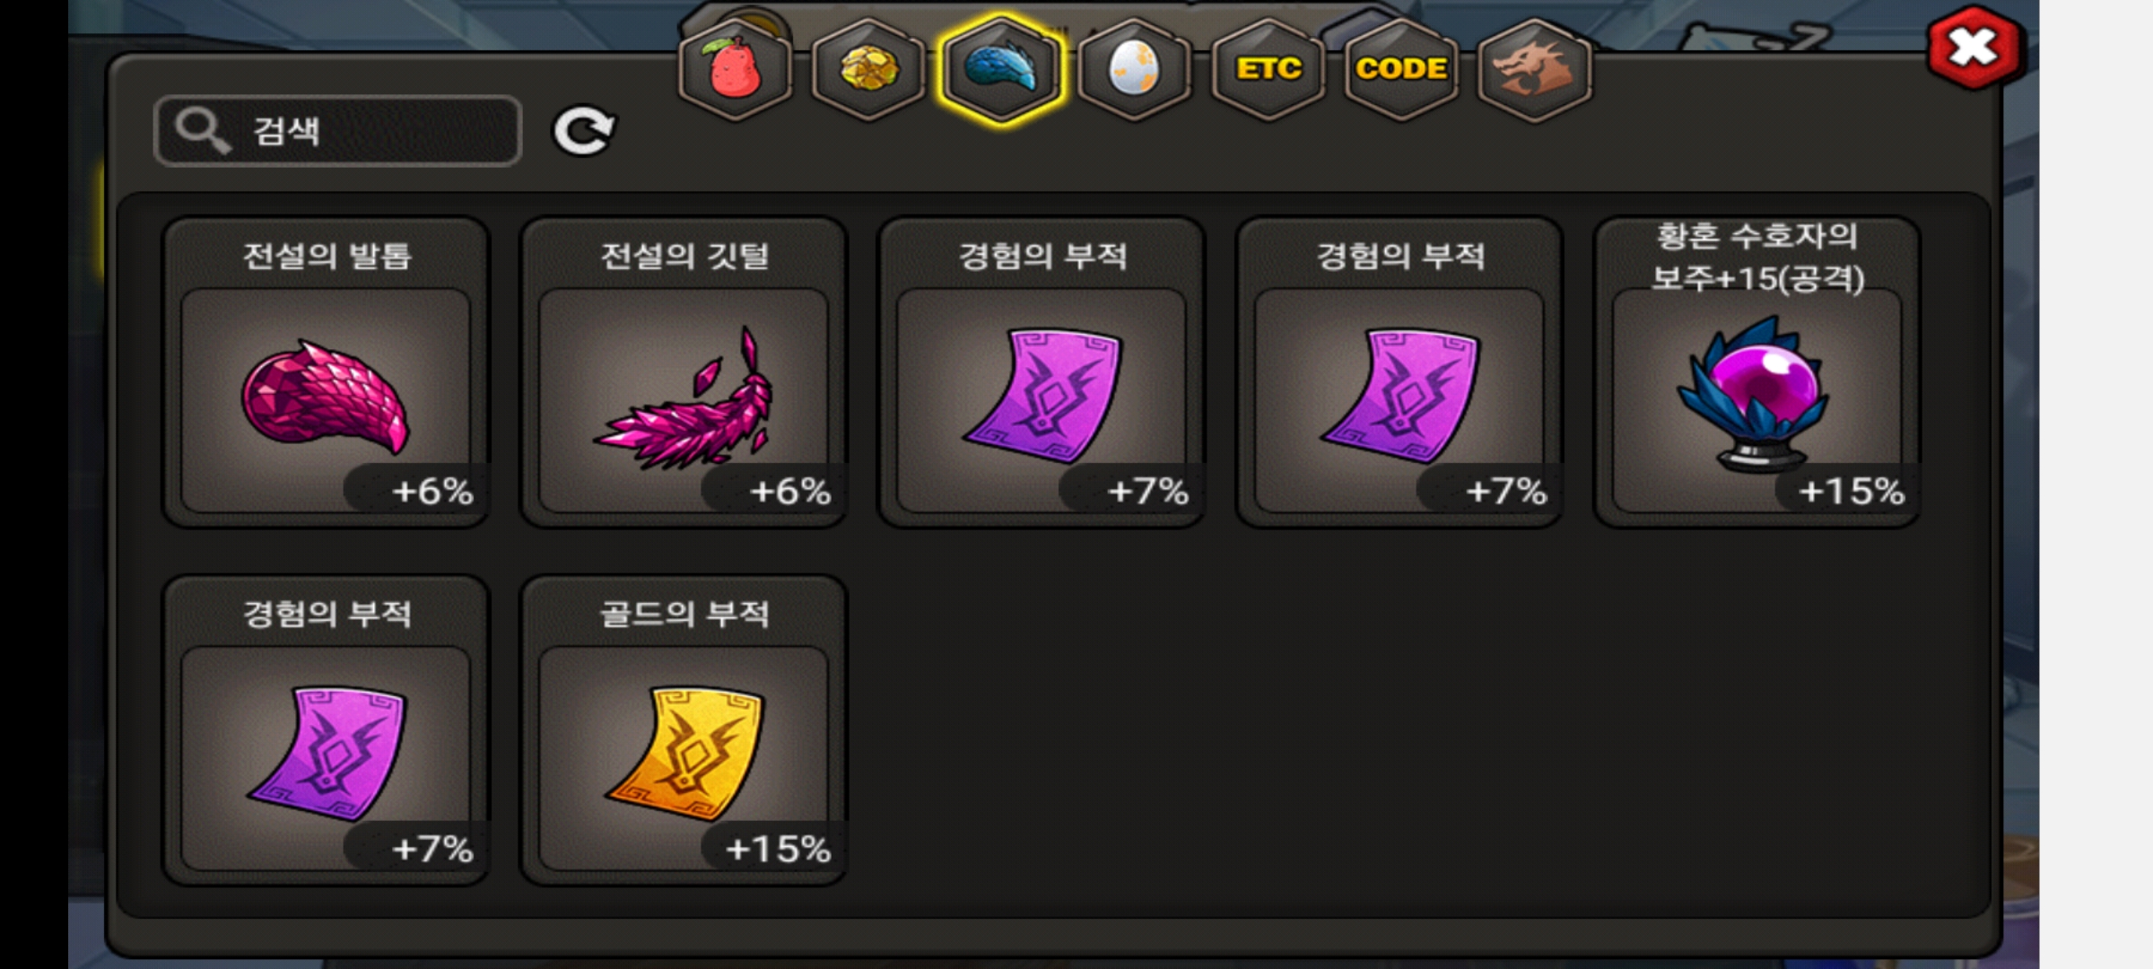Click the 검색 search input field
Viewport: 2153px width, 969px height.
(x=337, y=131)
